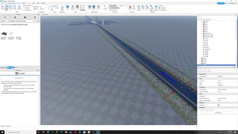Viewport: 238px width, 134px height.
Task: Click the Activate Cursor button
Action: (x=19, y=78)
